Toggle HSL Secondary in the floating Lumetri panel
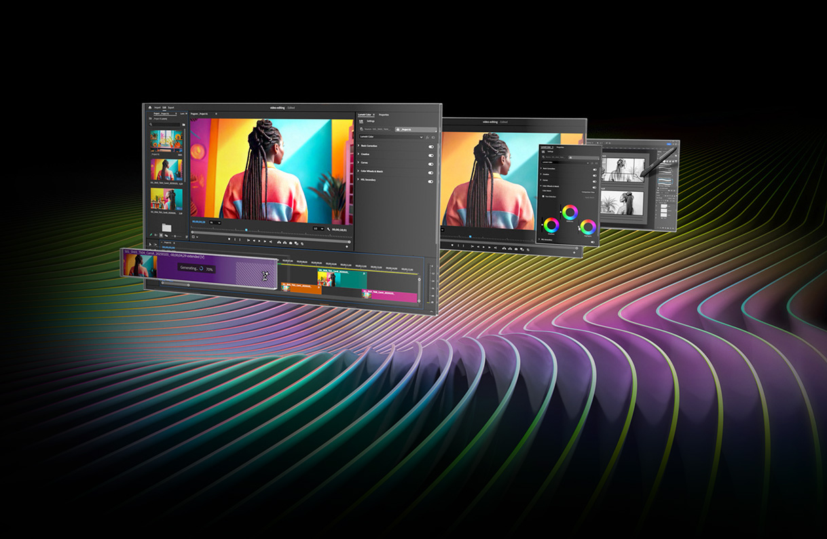The width and height of the screenshot is (827, 539). (593, 241)
